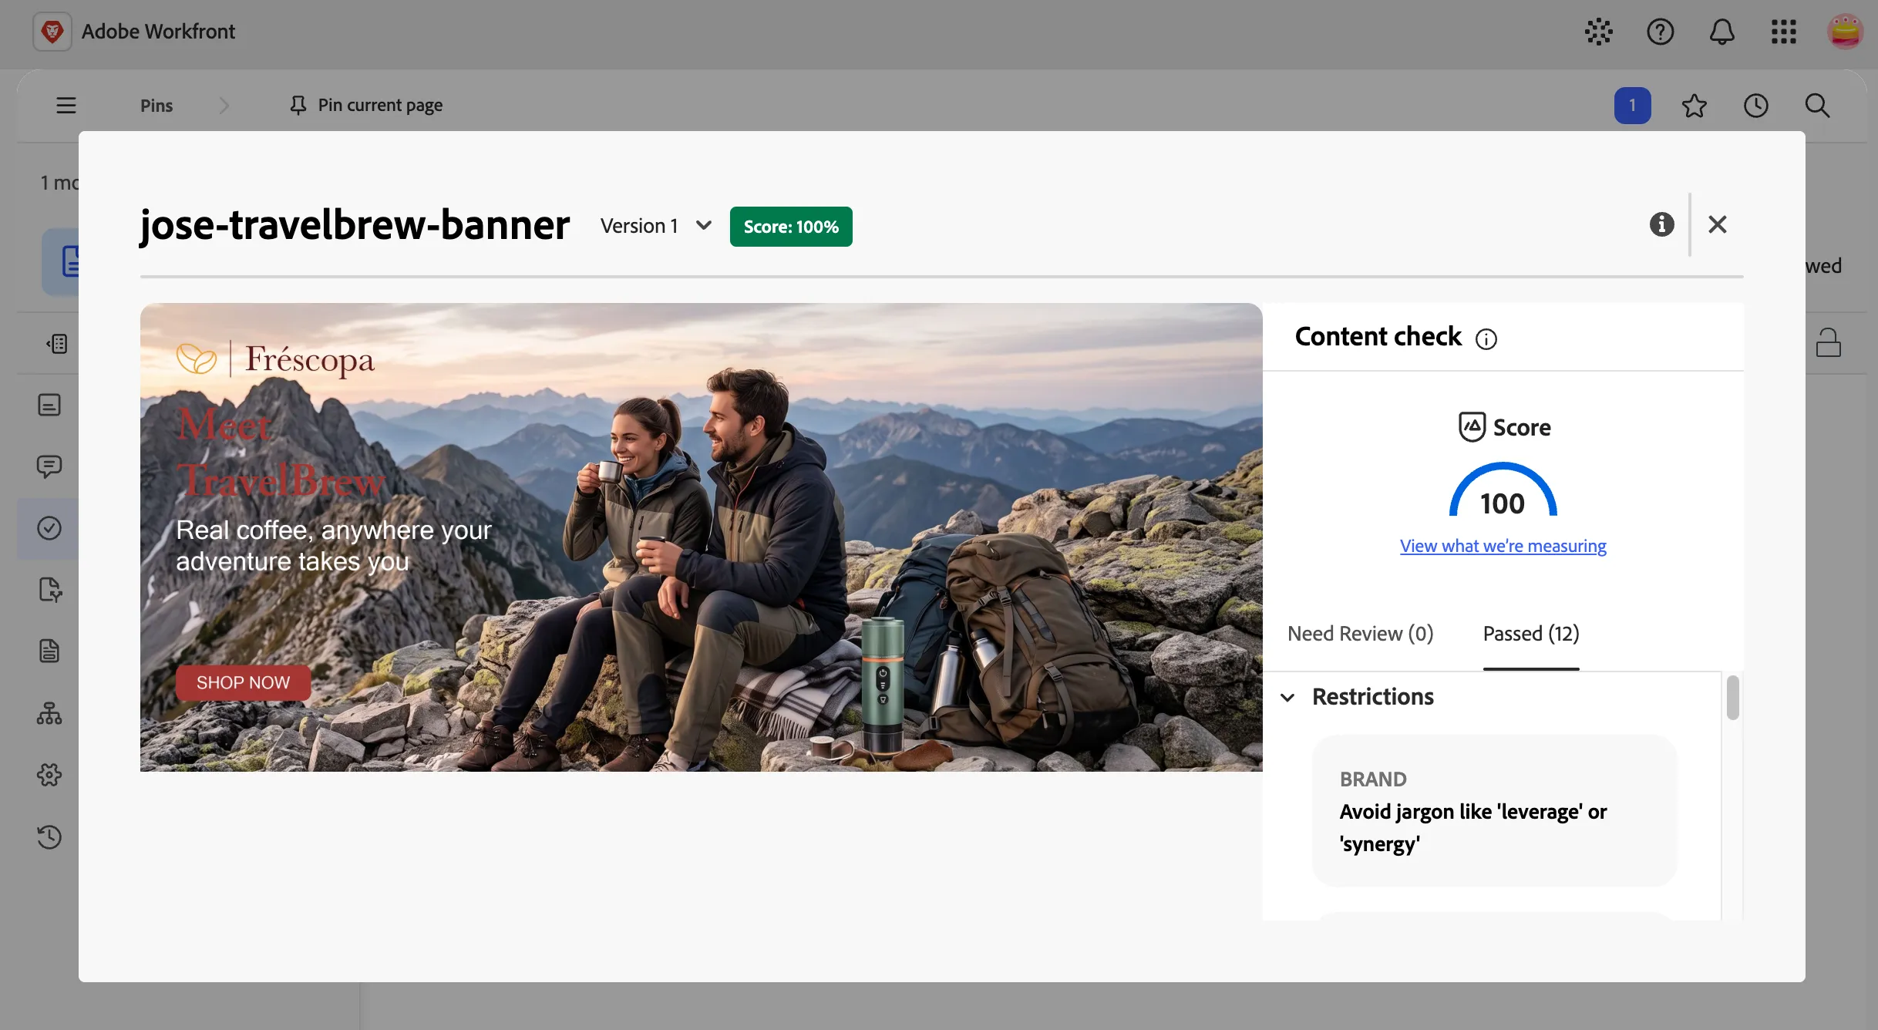Image resolution: width=1878 pixels, height=1030 pixels.
Task: Click the Content check info icon
Action: pos(1486,339)
